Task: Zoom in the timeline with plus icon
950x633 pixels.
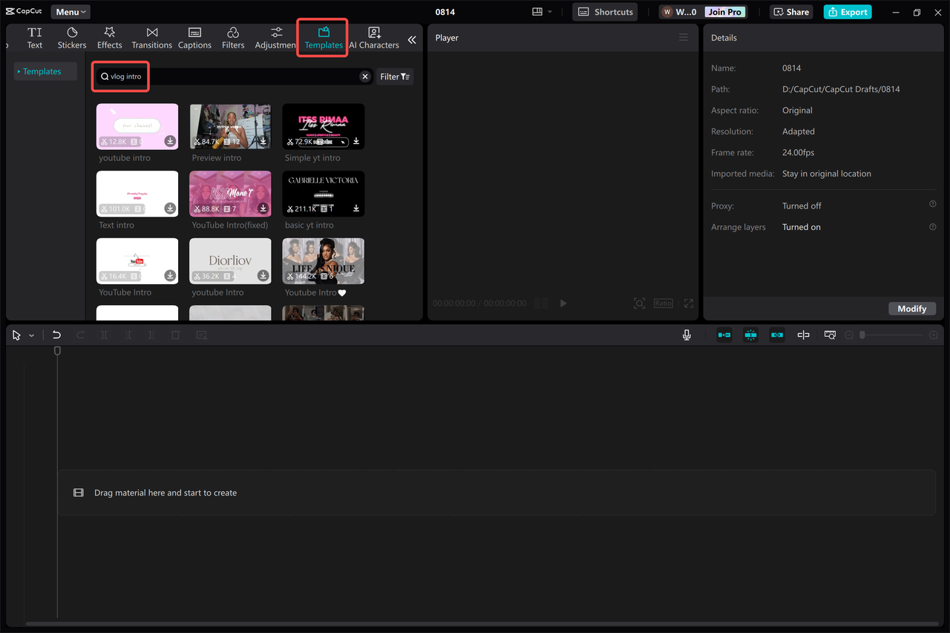Action: (x=934, y=335)
